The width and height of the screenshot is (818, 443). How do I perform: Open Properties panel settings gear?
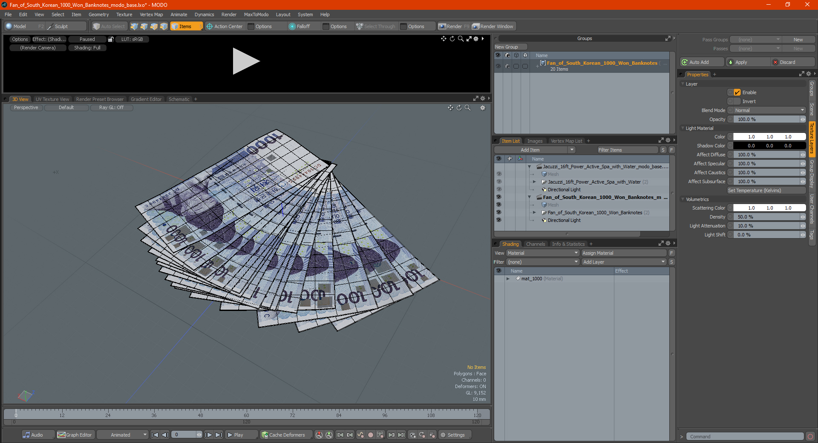point(809,74)
